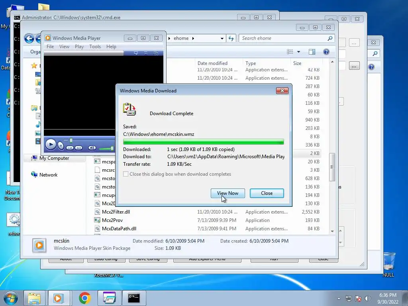This screenshot has width=408, height=306.
Task: Select Network in navigation pane
Action: 48,175
